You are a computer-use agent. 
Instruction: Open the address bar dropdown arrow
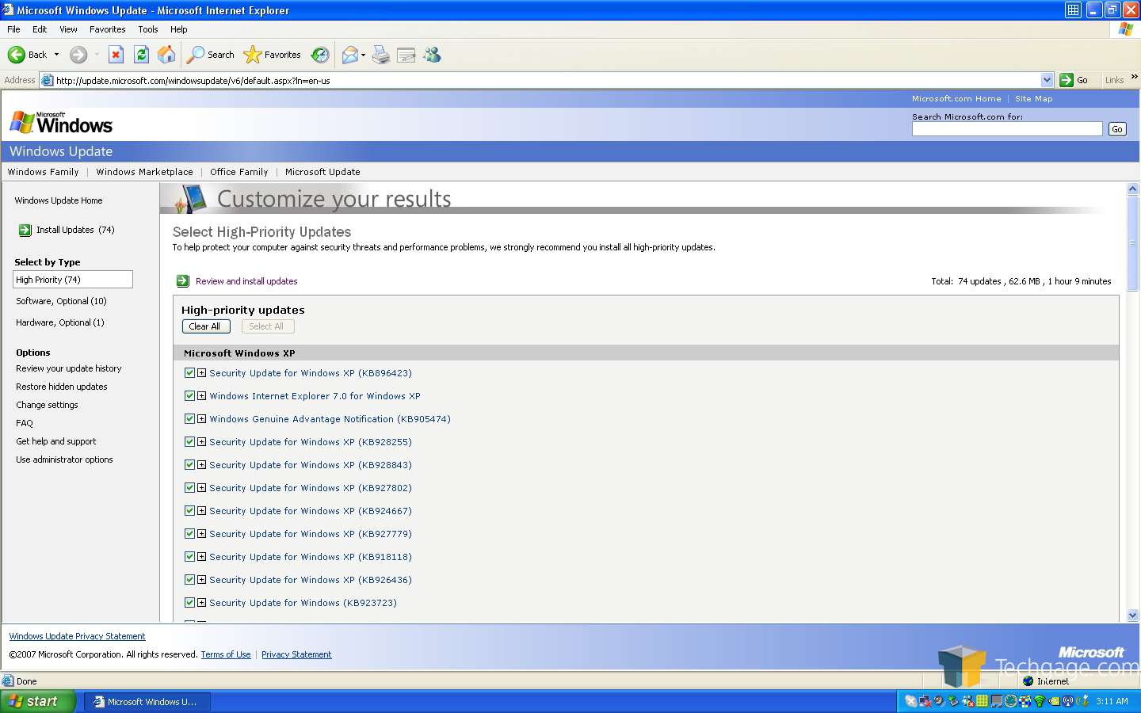(x=1047, y=80)
